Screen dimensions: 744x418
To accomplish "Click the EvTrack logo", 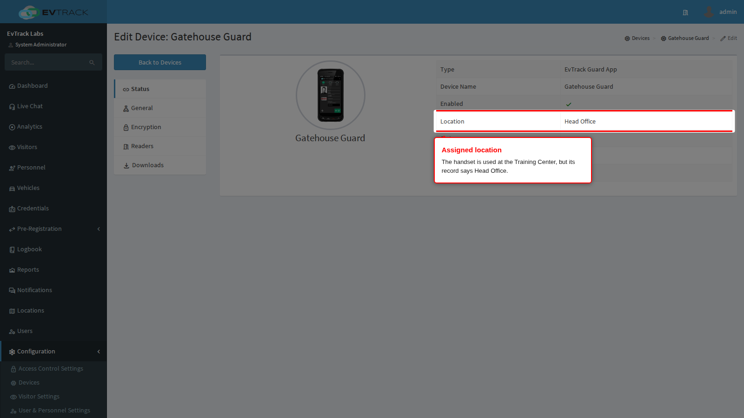I will coord(53,12).
